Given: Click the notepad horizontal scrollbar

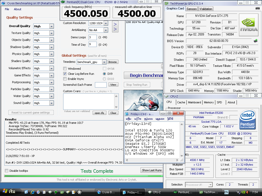Looking at the screenshot, I should point(152,160).
